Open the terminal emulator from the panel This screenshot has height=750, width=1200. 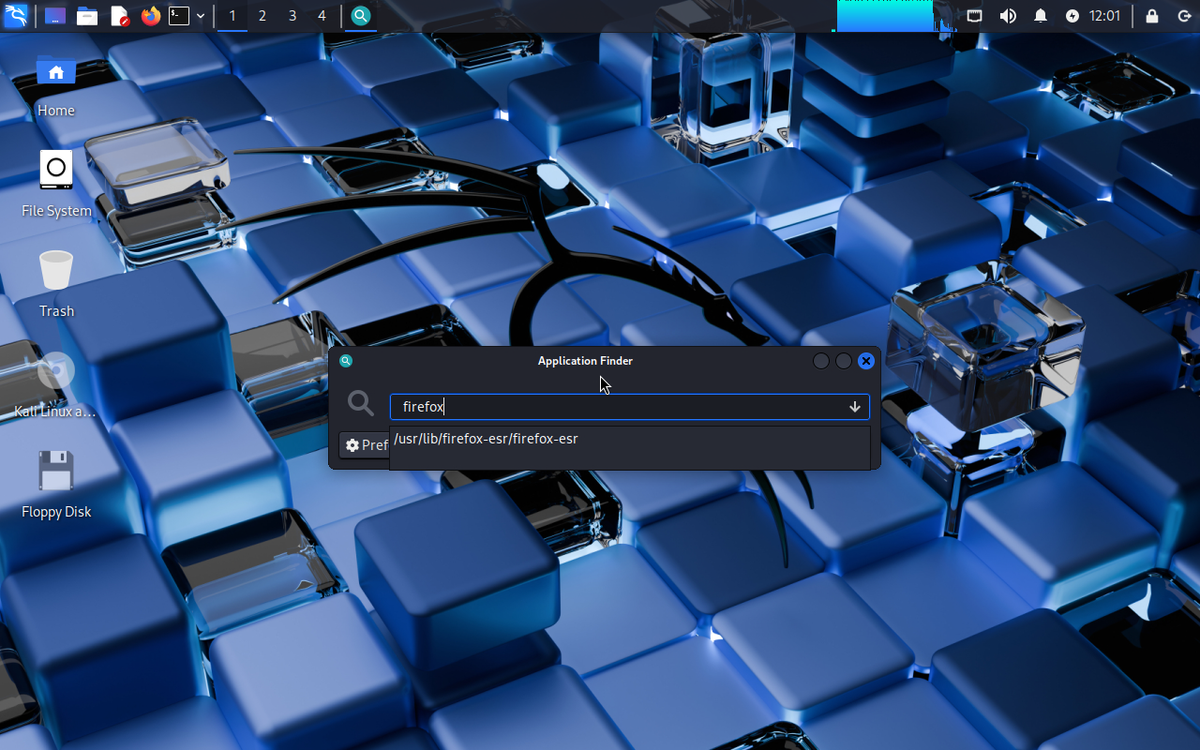179,16
